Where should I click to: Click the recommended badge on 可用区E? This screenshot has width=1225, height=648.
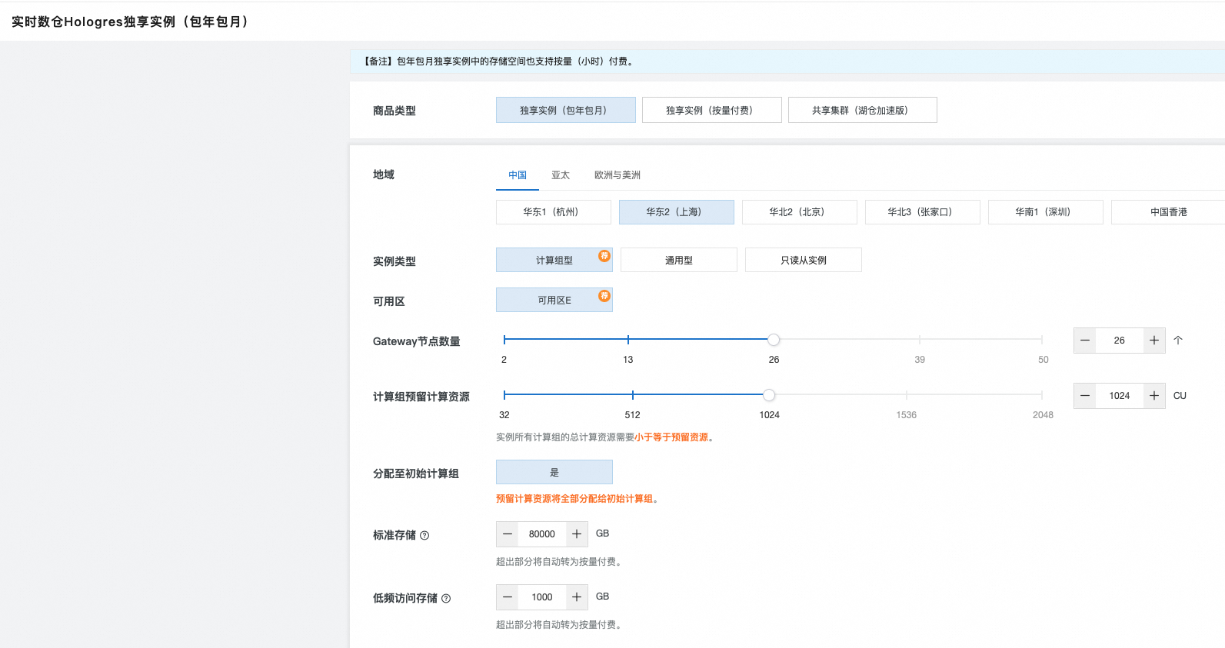604,296
